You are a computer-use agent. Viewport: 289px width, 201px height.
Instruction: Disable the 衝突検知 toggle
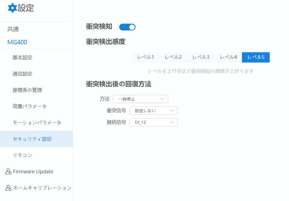pyautogui.click(x=127, y=27)
